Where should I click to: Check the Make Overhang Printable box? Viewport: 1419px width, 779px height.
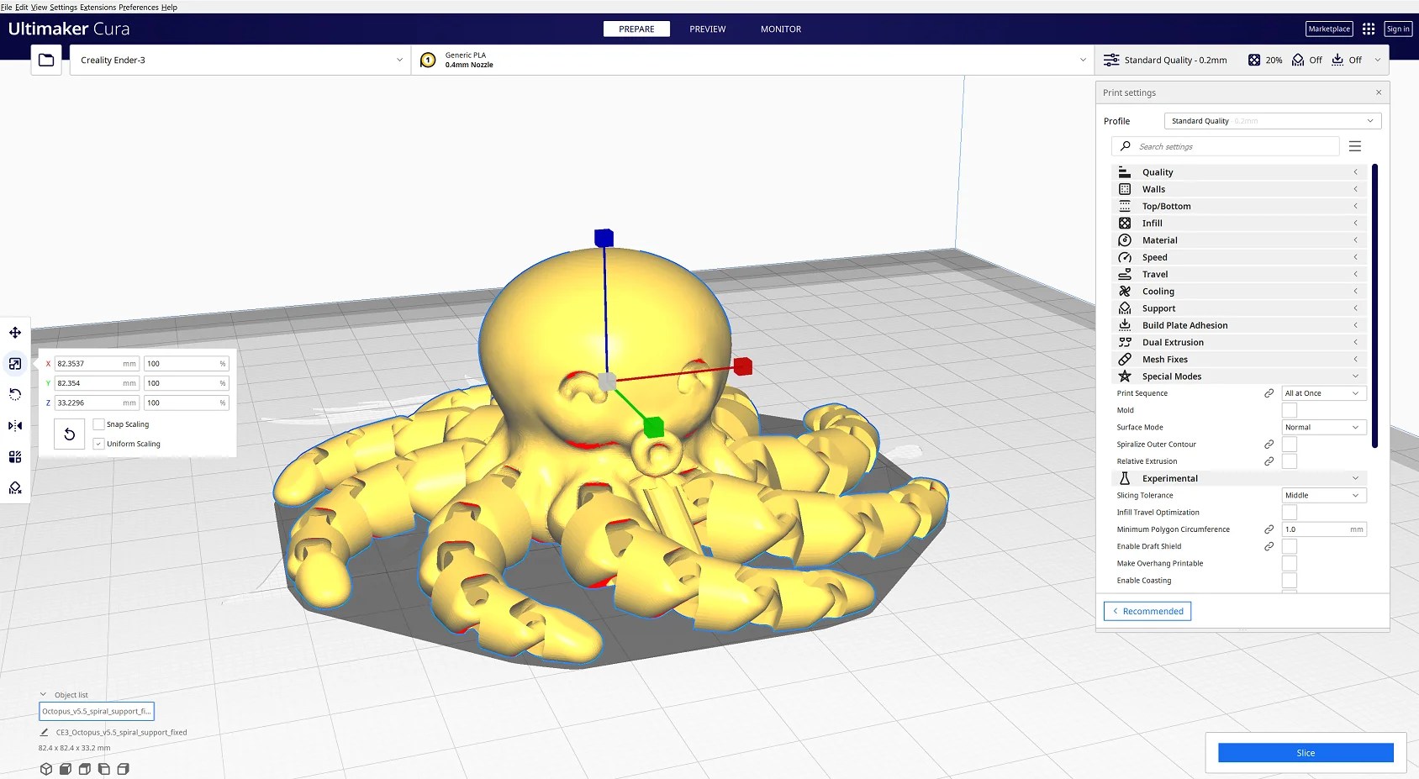[x=1290, y=563]
